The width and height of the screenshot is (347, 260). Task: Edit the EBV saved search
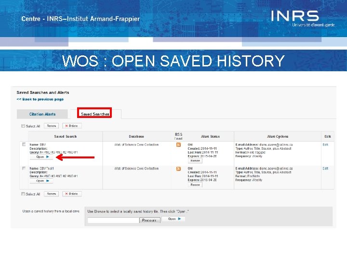[x=325, y=144]
